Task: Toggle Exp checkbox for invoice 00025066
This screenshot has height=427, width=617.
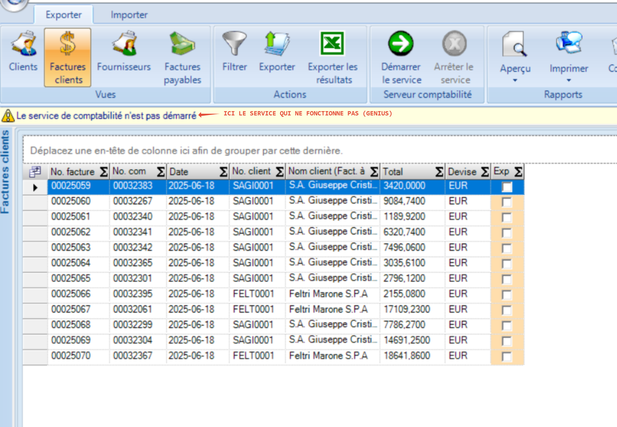Action: 507,295
